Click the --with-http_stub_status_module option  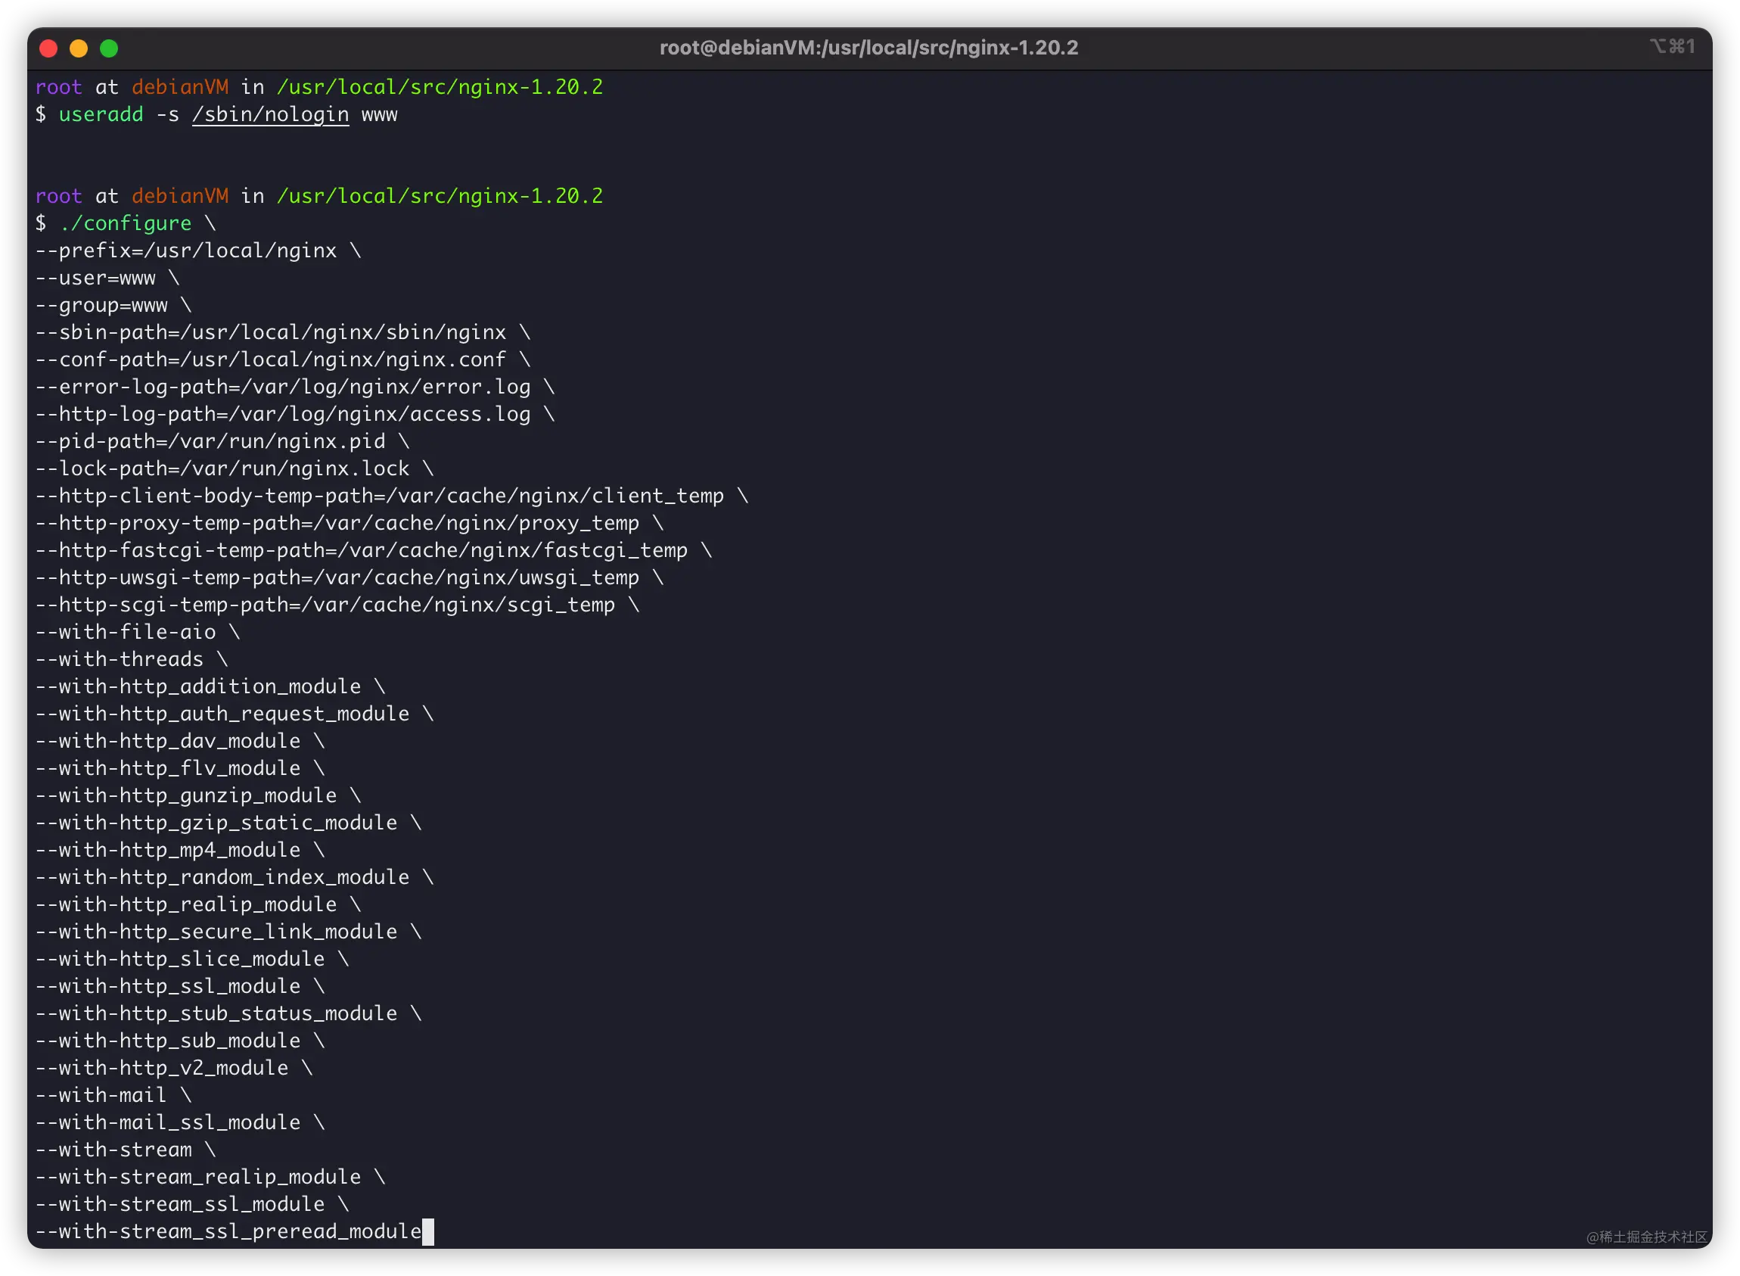coord(216,1013)
